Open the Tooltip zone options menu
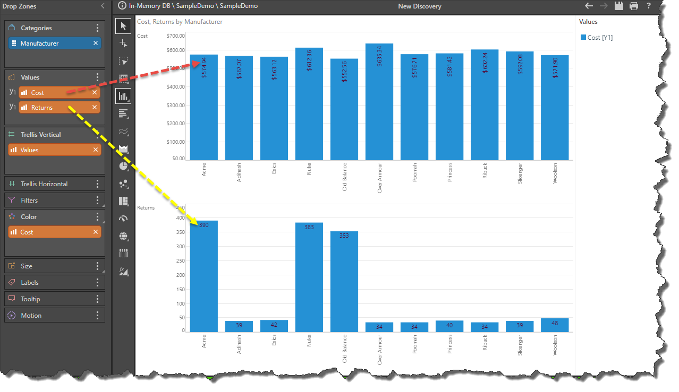Viewport: 679px width, 392px height. (x=97, y=299)
